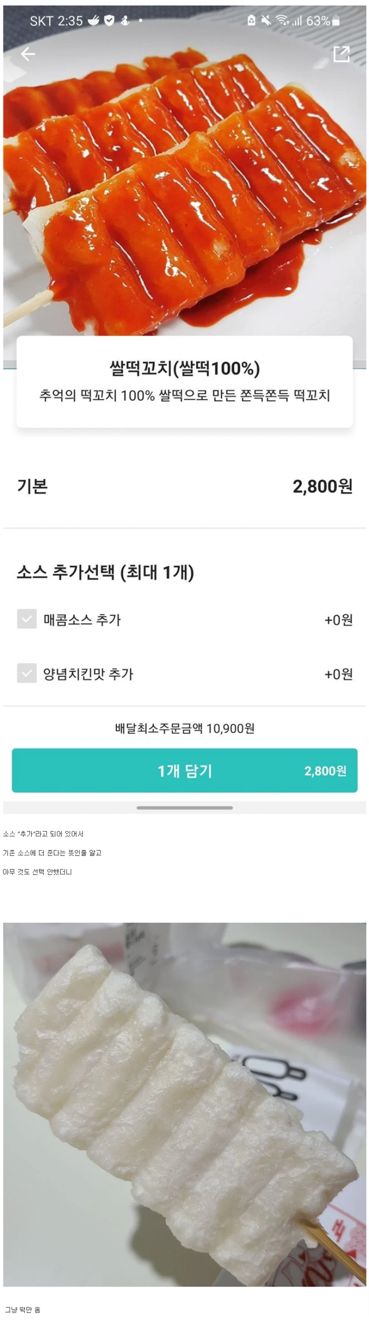Image resolution: width=369 pixels, height=1324 pixels.
Task: Tap the 소스 추가선택 (최대 1개) header
Action: point(105,572)
